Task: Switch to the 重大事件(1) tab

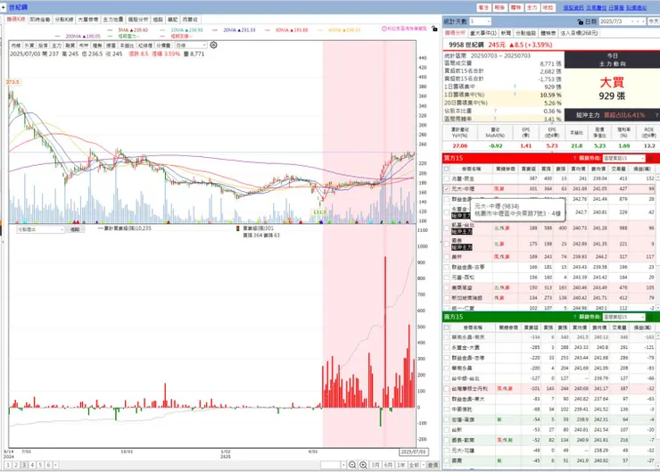Action: pos(483,33)
